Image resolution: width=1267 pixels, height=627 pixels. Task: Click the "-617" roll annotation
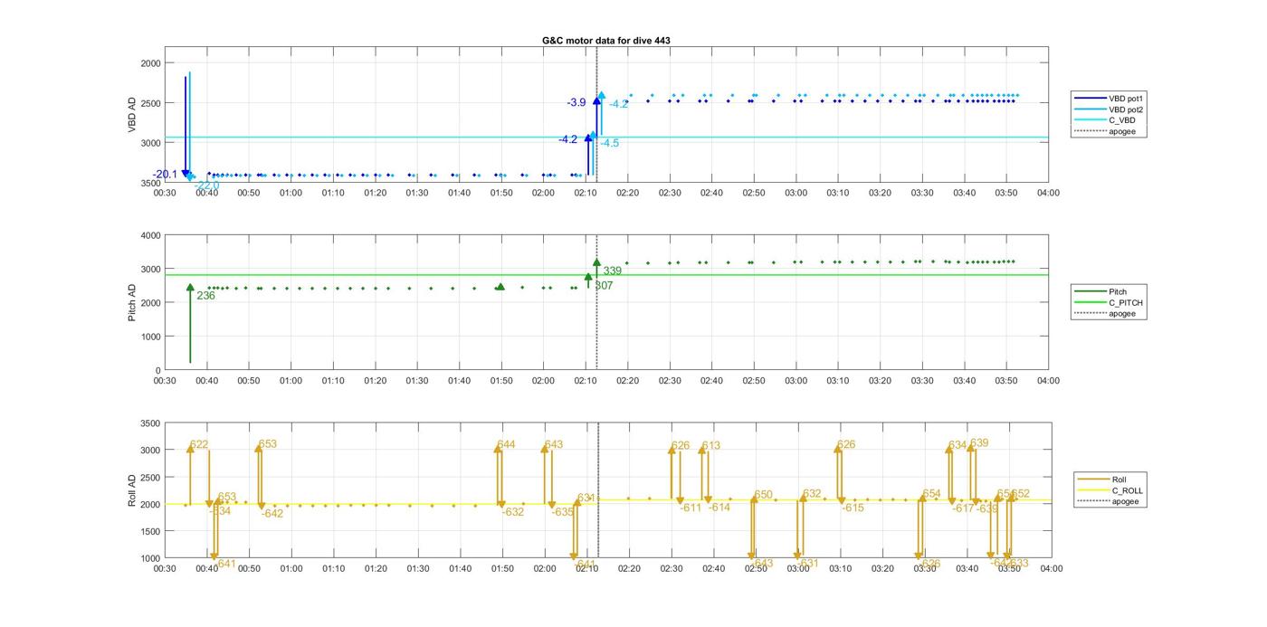[x=964, y=508]
